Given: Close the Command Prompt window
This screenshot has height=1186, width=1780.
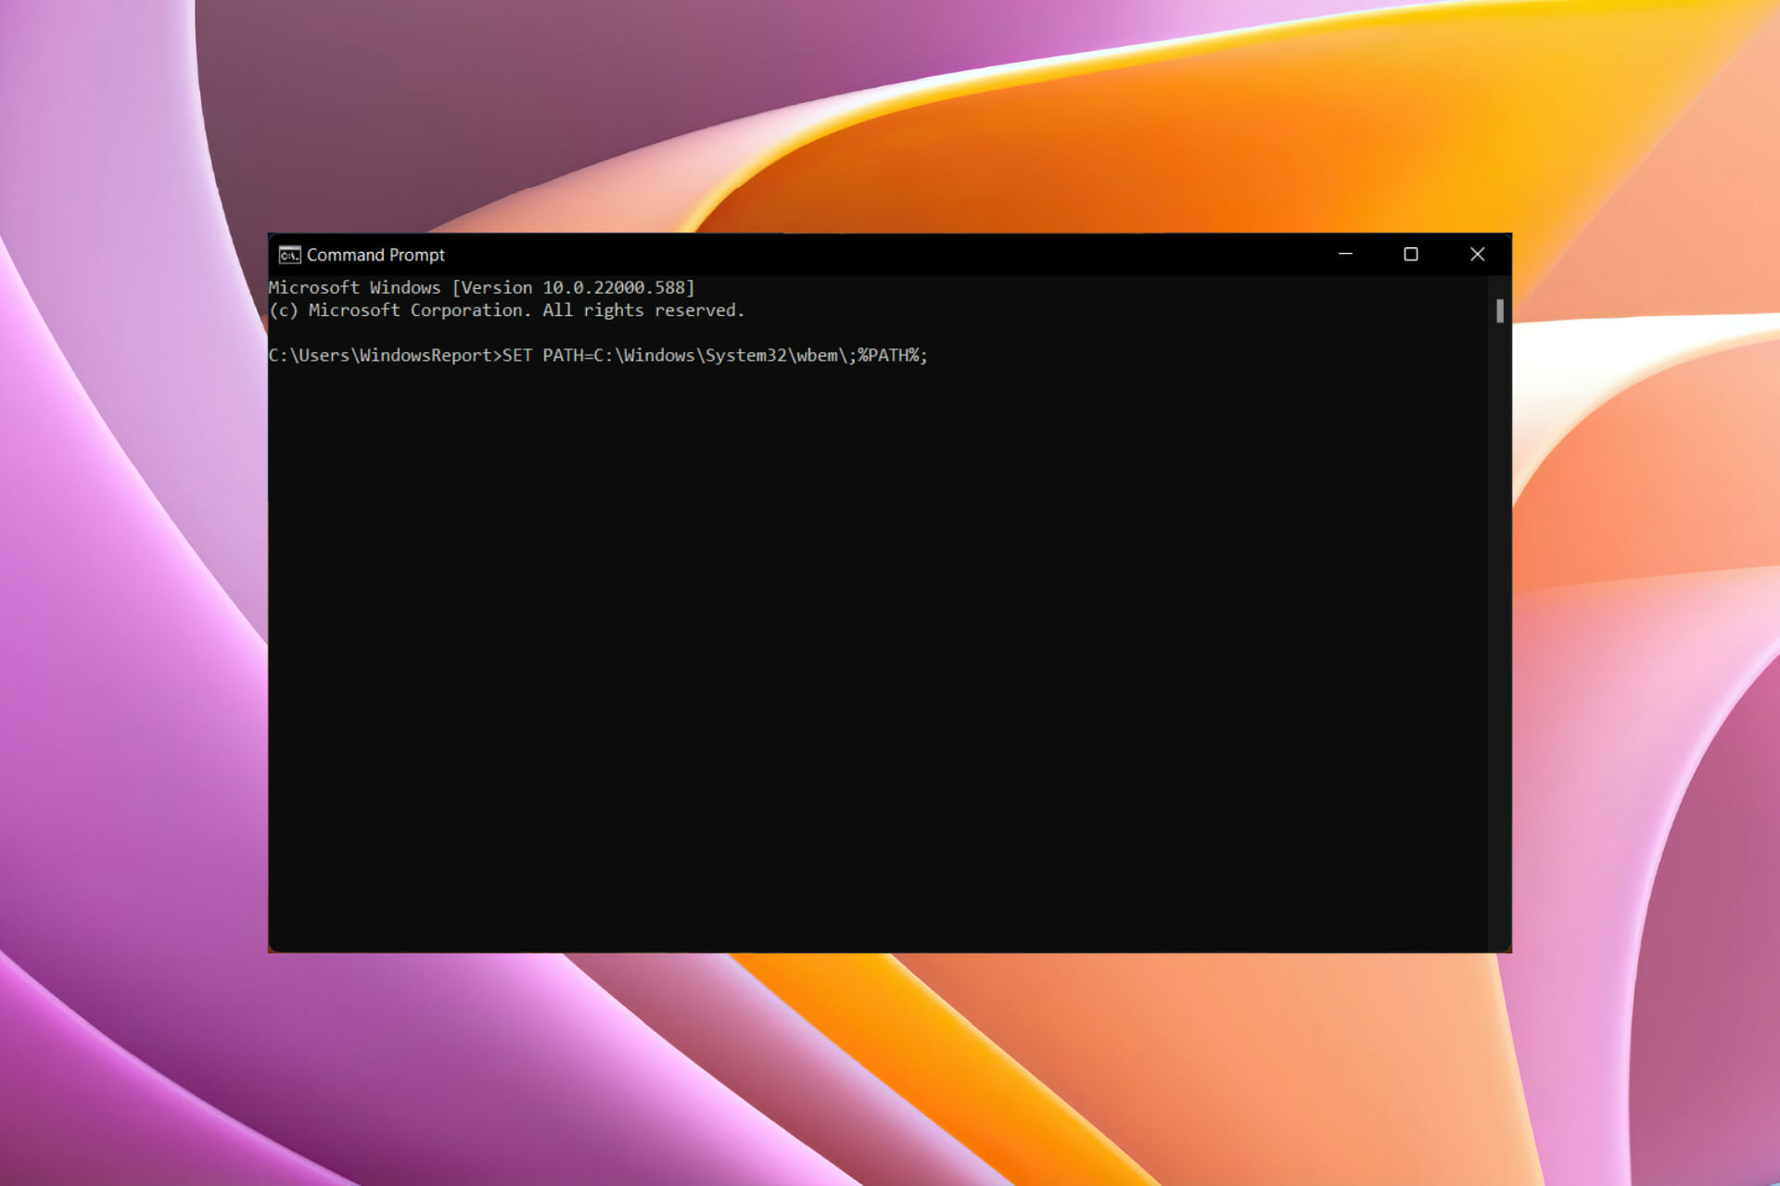Looking at the screenshot, I should [1478, 254].
